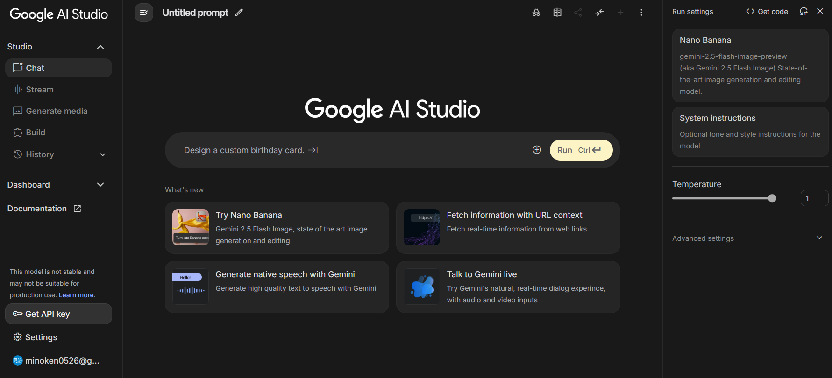Click the Temperature value input box
The height and width of the screenshot is (378, 832).
(814, 198)
